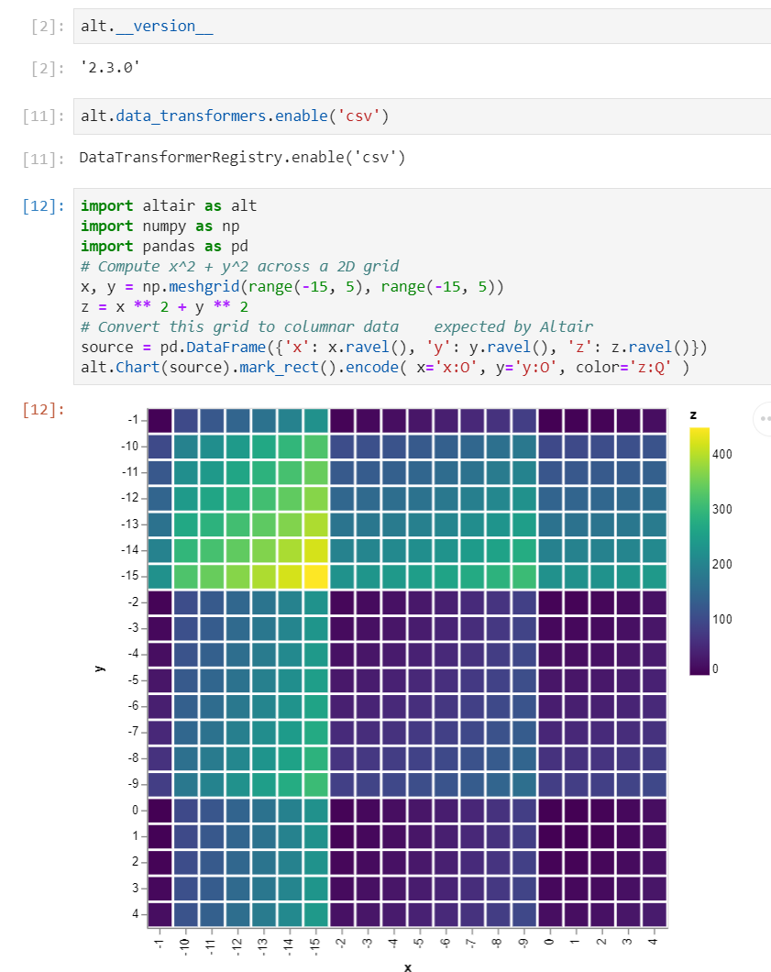This screenshot has width=771, height=972.
Task: Click the np.meshgrid code line
Action: tap(292, 286)
